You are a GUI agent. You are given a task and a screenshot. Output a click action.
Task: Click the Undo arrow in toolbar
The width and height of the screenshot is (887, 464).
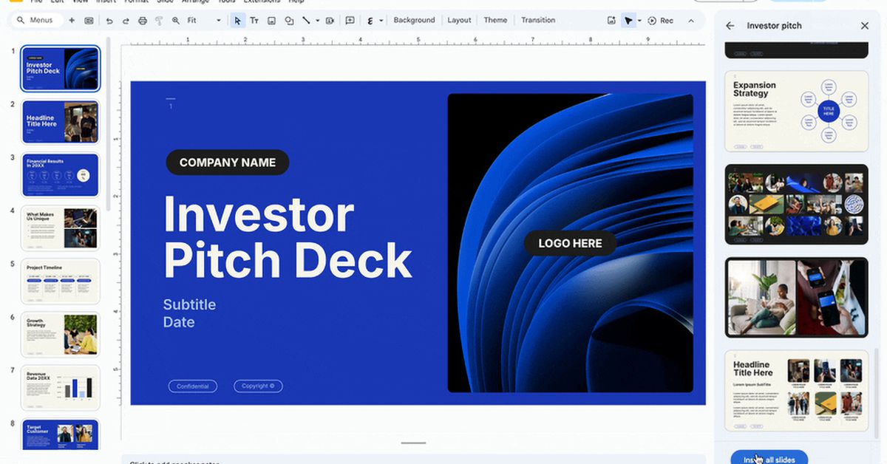109,21
